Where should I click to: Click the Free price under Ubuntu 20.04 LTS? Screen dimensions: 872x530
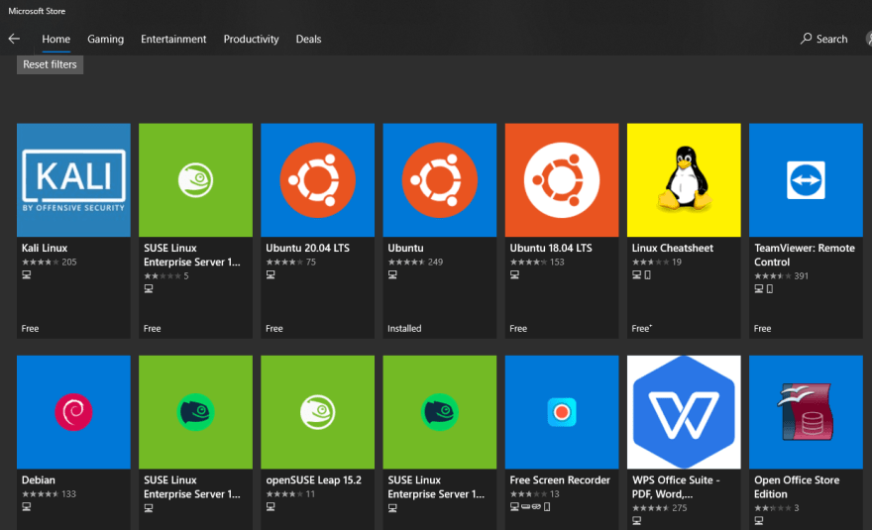point(274,329)
